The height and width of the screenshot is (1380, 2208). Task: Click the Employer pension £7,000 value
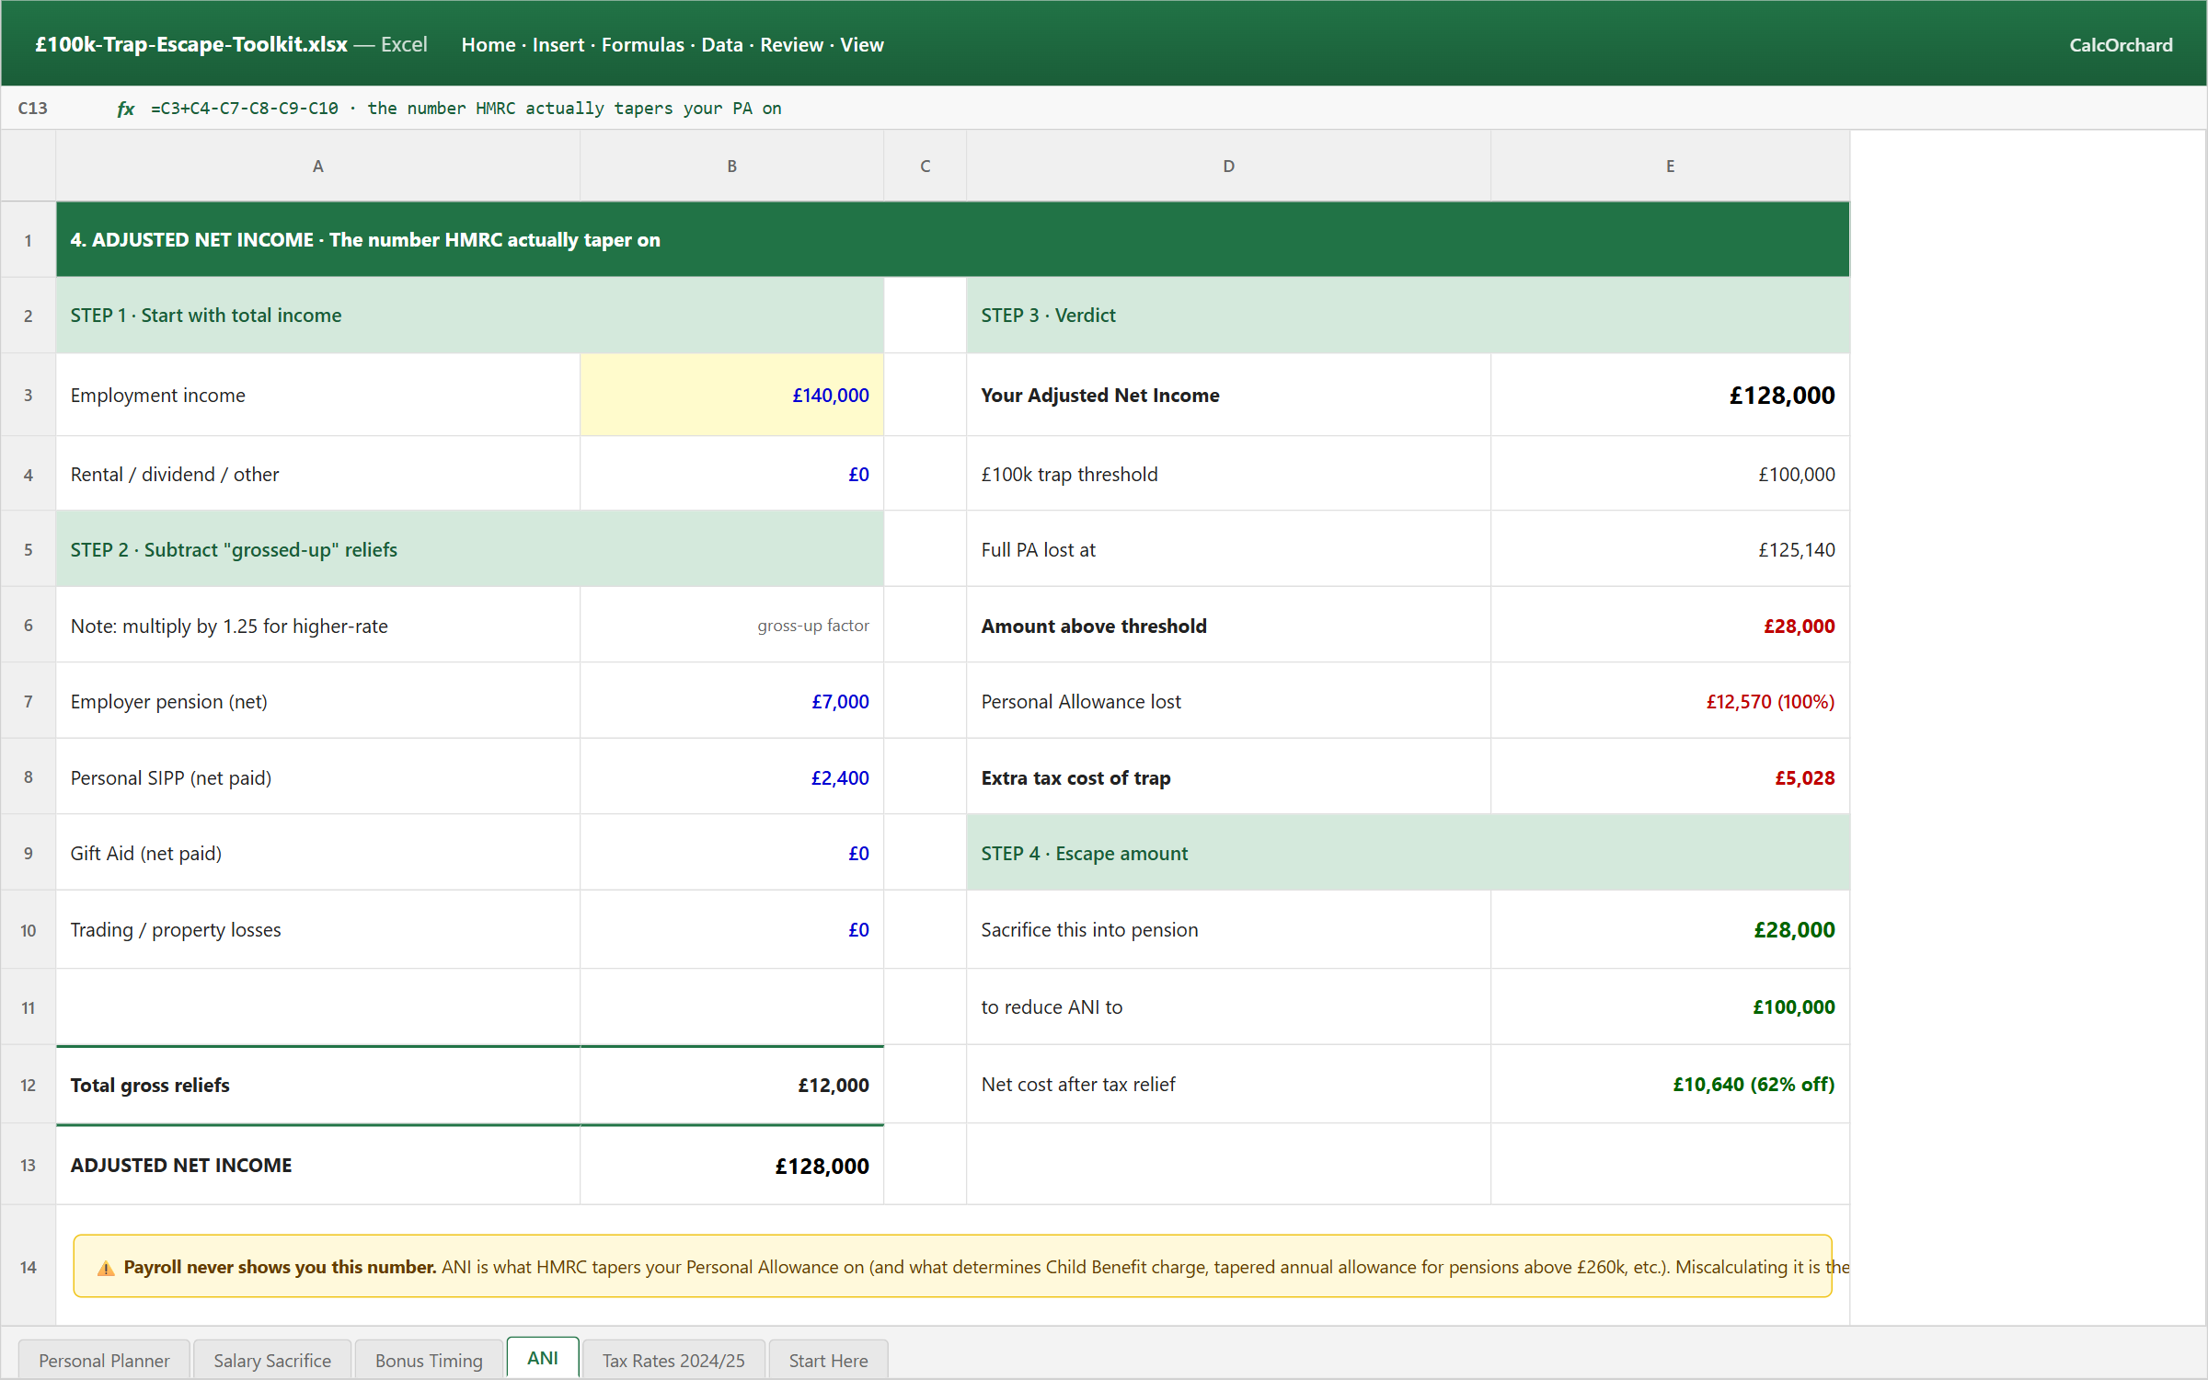[731, 701]
